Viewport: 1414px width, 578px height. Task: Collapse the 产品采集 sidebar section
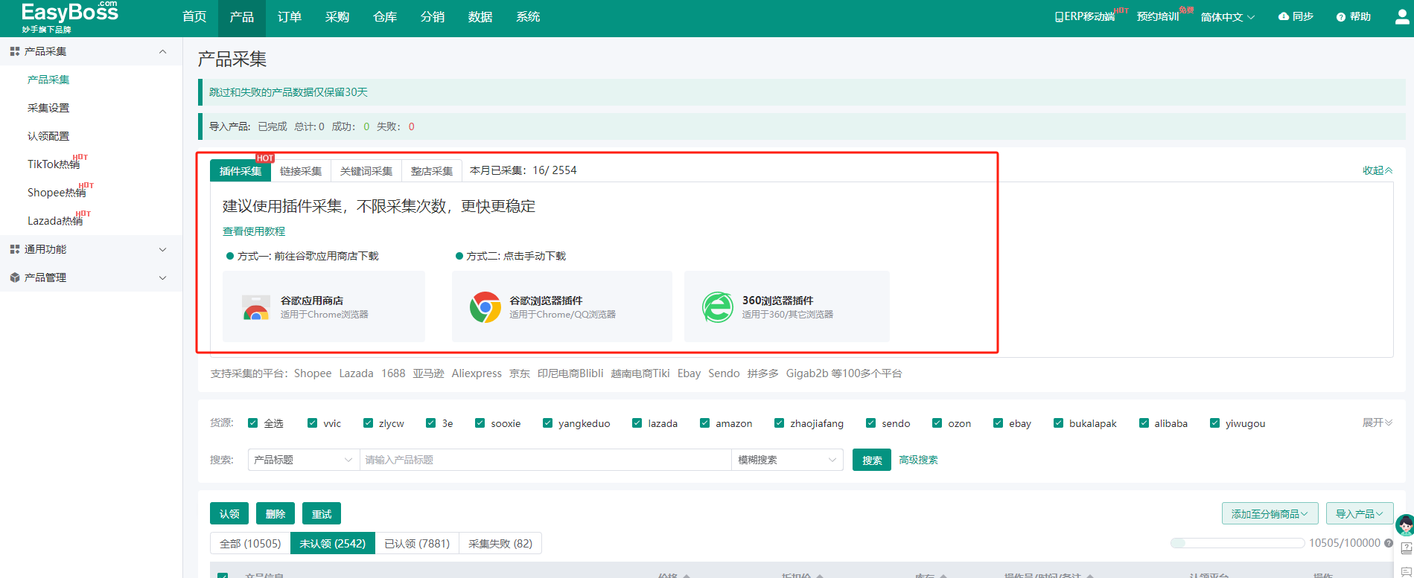click(163, 51)
